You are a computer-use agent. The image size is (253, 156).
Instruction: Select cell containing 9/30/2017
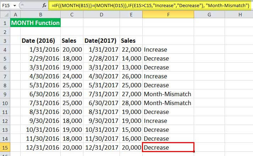point(101,121)
